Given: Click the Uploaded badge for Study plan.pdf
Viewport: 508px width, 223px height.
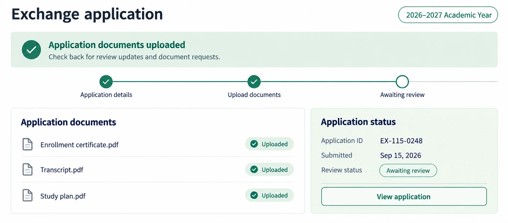Looking at the screenshot, I should [269, 195].
